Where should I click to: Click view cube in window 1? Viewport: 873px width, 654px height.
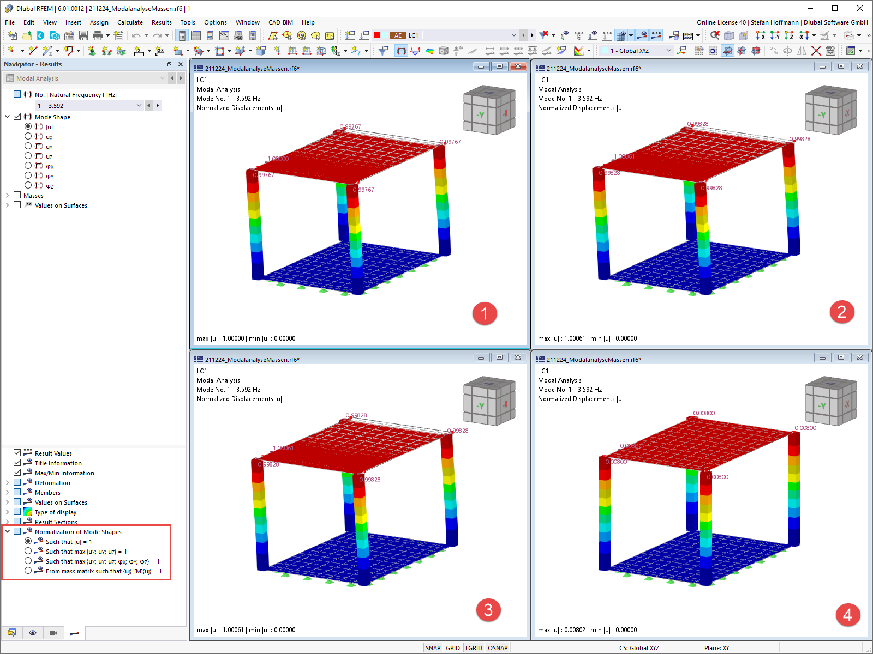pyautogui.click(x=489, y=110)
